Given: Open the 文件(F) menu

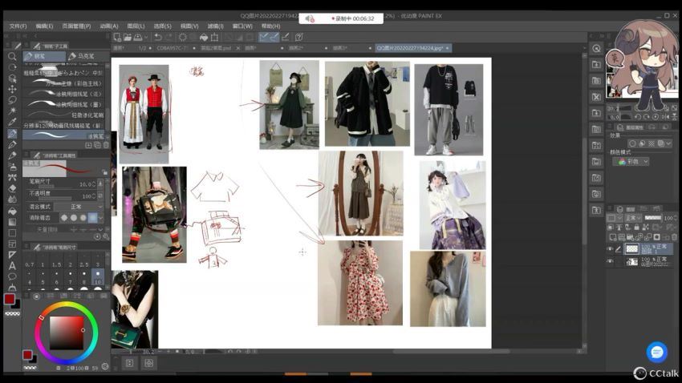Looking at the screenshot, I should pyautogui.click(x=18, y=26).
